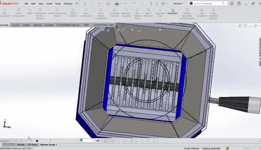The width and height of the screenshot is (261, 150).
Task: Click the SOLIDWORKS logo
Action: point(9,4)
